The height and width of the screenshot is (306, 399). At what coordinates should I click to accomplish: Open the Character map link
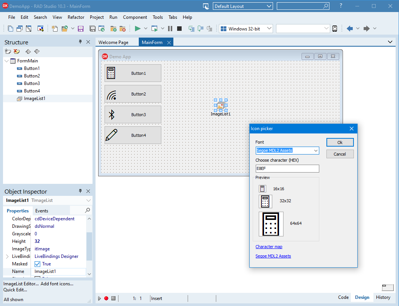tap(269, 247)
